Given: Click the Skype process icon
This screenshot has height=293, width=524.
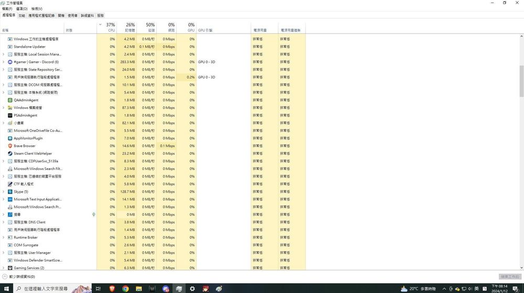Looking at the screenshot, I should (x=10, y=191).
